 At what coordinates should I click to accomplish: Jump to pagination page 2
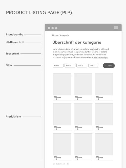coord(58,164)
